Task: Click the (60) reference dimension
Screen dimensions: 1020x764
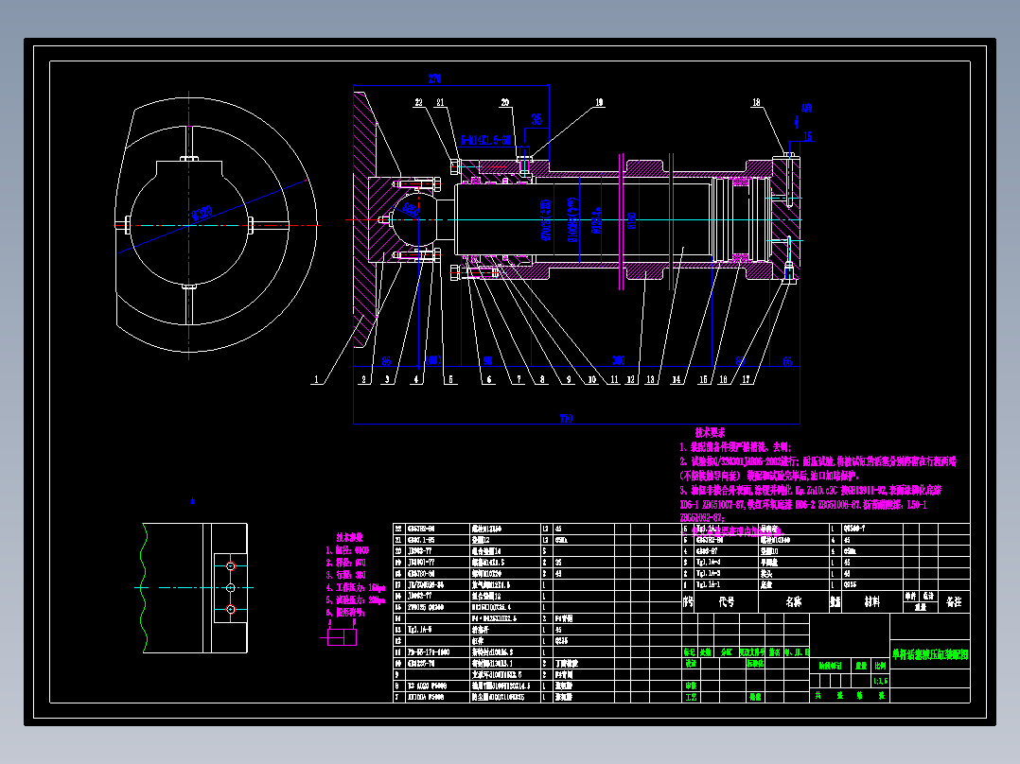Action: click(434, 361)
